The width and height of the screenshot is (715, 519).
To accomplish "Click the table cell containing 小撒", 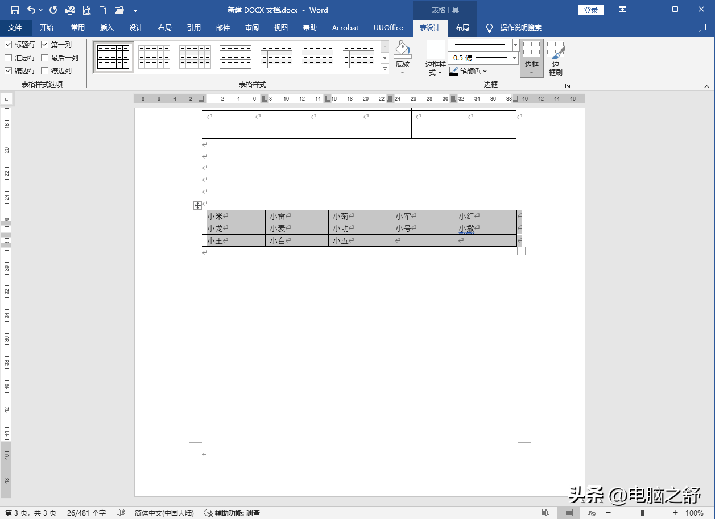I will (485, 229).
